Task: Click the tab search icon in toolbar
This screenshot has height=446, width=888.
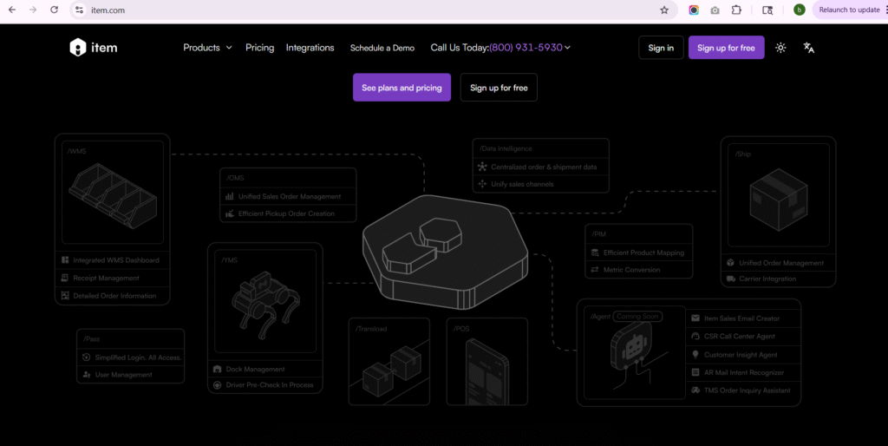Action: 767,10
